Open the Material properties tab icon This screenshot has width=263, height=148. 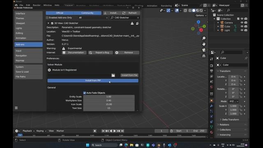pyautogui.click(x=212, y=132)
